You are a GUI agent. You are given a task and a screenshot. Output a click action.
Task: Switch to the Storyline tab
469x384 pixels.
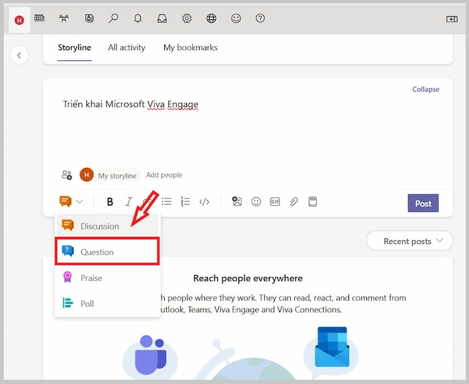click(74, 47)
